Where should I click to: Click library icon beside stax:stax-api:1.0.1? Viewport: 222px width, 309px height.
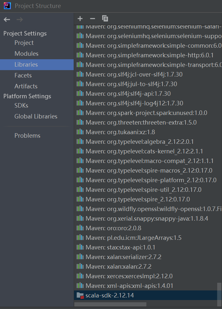80,247
